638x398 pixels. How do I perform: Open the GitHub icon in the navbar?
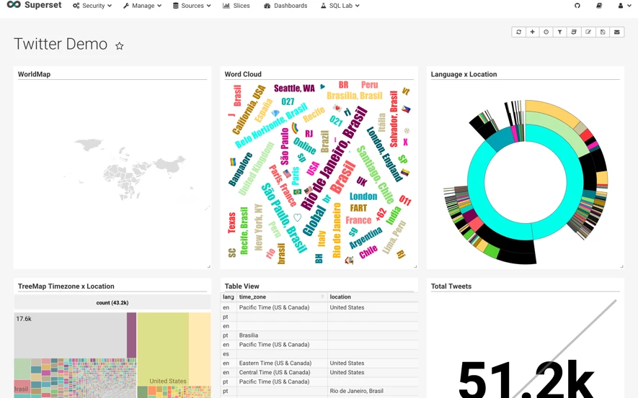click(x=577, y=6)
